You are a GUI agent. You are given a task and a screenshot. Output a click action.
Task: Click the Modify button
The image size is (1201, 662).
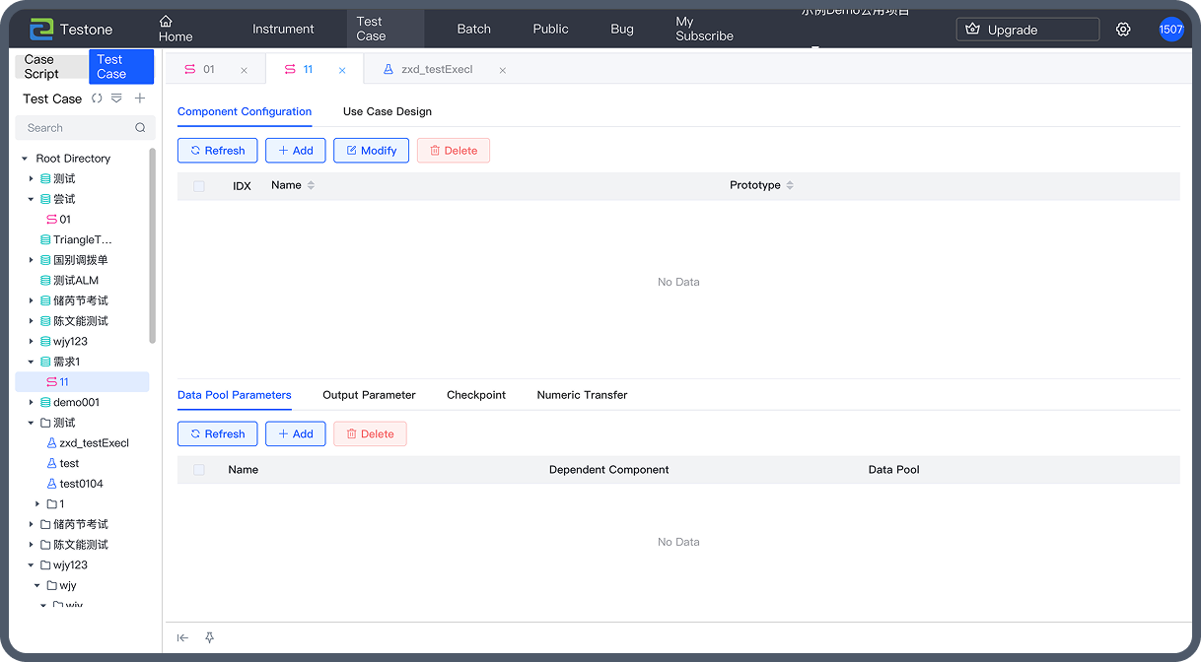[x=371, y=151]
